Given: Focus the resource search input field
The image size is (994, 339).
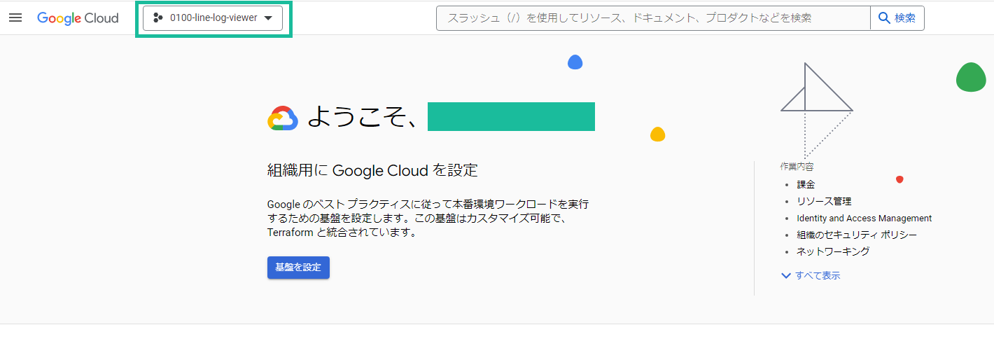Looking at the screenshot, I should coord(653,18).
